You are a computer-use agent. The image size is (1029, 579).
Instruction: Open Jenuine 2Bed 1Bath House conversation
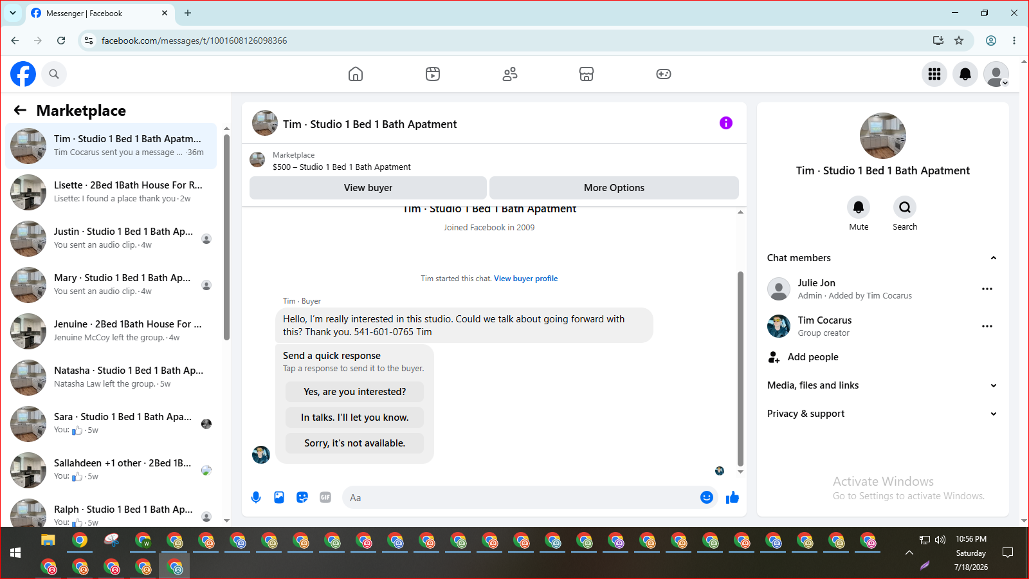pos(111,331)
